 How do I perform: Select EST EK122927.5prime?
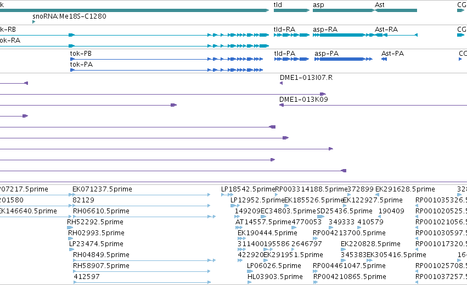373,200
